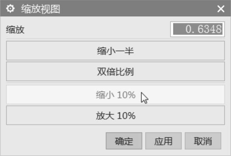Screen dimensions: 231x156
Task: Click the 双倍比例 button
Action: [115, 71]
